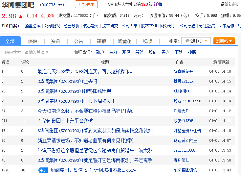Open the 公司概况 F10 link
Screen dimensions: 241x175
click(x=52, y=26)
